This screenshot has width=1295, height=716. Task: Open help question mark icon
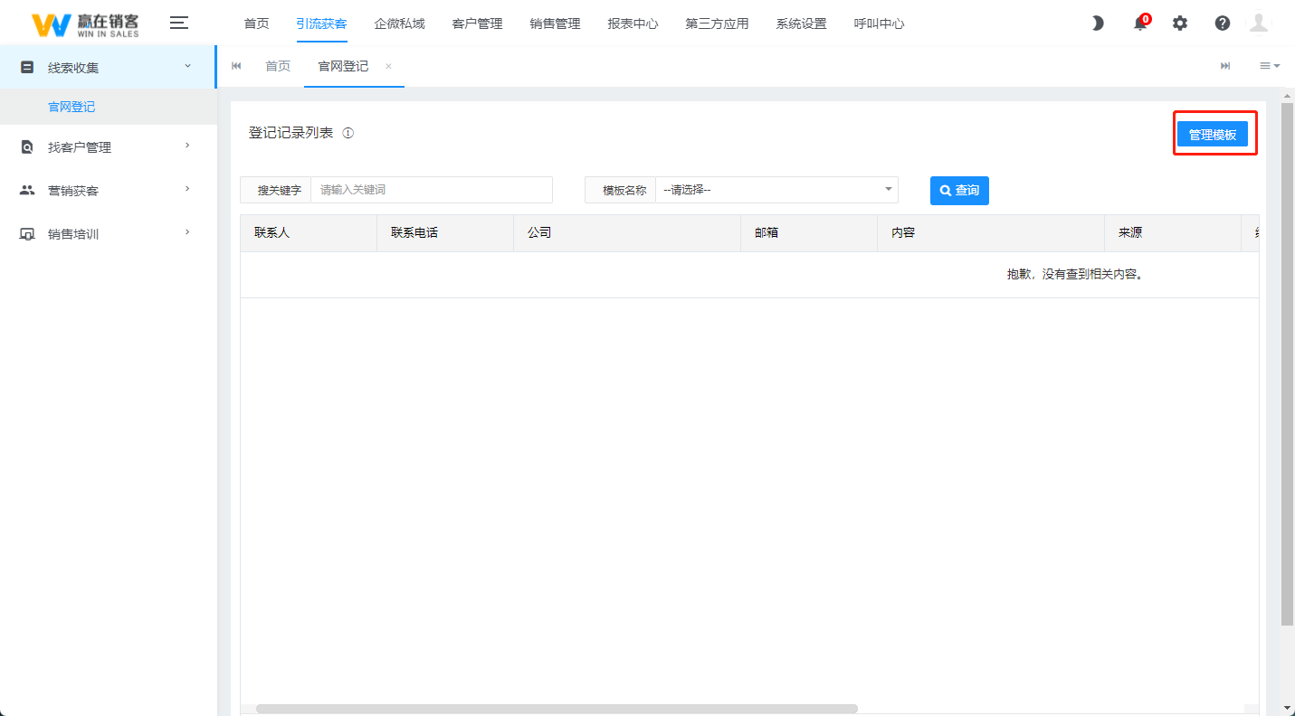[1223, 24]
